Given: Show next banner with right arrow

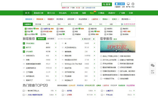Looking at the screenshot, I should click(x=133, y=46).
